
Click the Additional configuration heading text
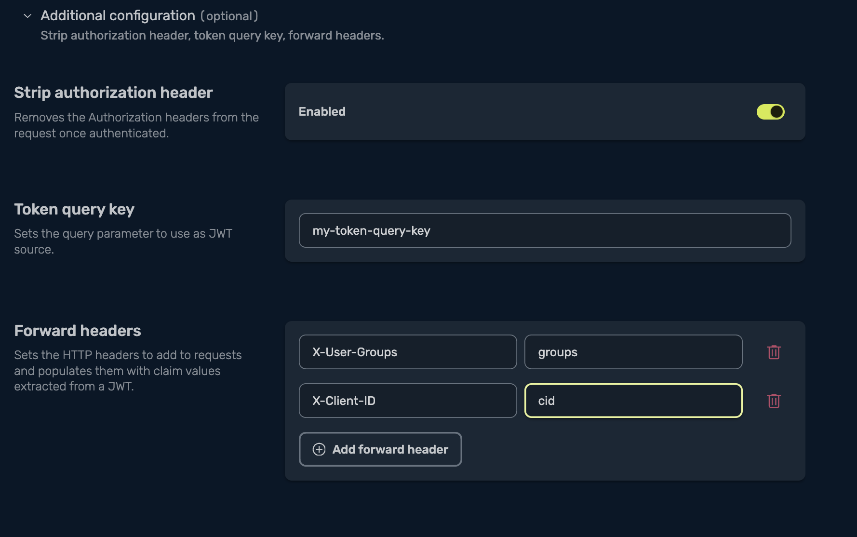pos(118,16)
